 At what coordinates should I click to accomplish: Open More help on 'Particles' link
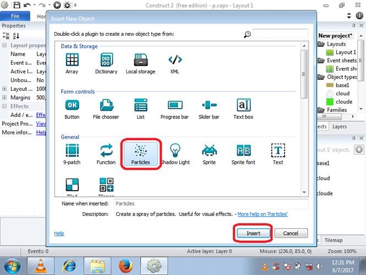[x=263, y=214]
